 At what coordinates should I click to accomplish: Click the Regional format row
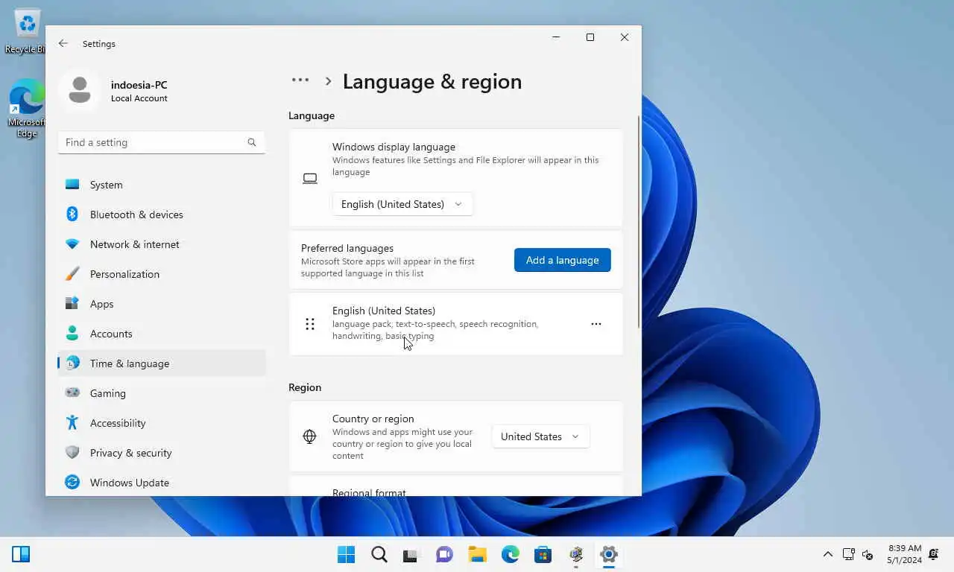[x=455, y=486]
